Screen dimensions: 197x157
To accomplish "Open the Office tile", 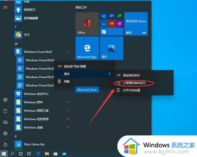I will coord(87,24).
